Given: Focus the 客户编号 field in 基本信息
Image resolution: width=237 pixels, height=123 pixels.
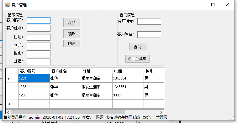Looking at the screenshot, I should click(39, 21).
